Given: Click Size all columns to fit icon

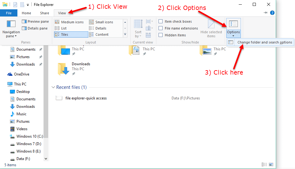Looking at the screenshot, I should 148,35.
